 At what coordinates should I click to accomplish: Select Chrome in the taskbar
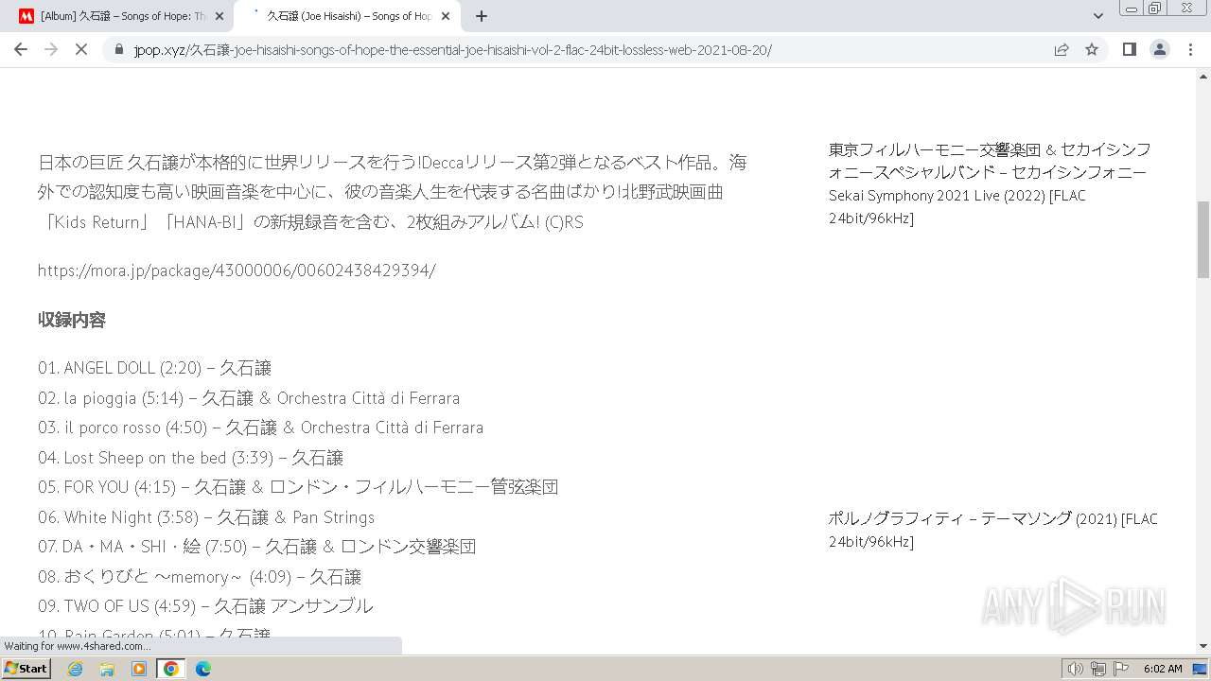[x=171, y=669]
